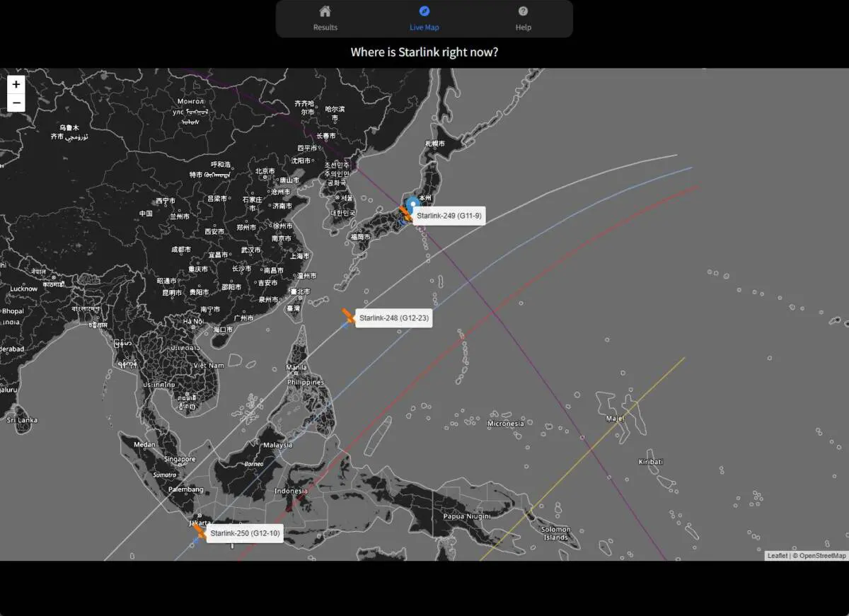Zoom in on the map

[x=16, y=84]
